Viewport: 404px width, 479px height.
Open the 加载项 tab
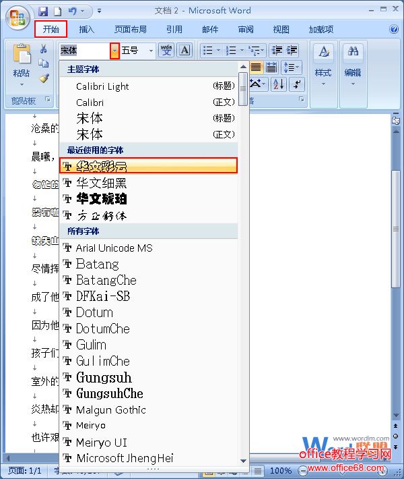(x=321, y=29)
